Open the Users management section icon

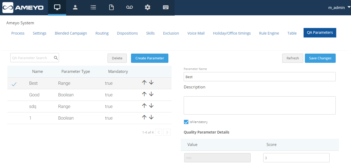tap(75, 7)
